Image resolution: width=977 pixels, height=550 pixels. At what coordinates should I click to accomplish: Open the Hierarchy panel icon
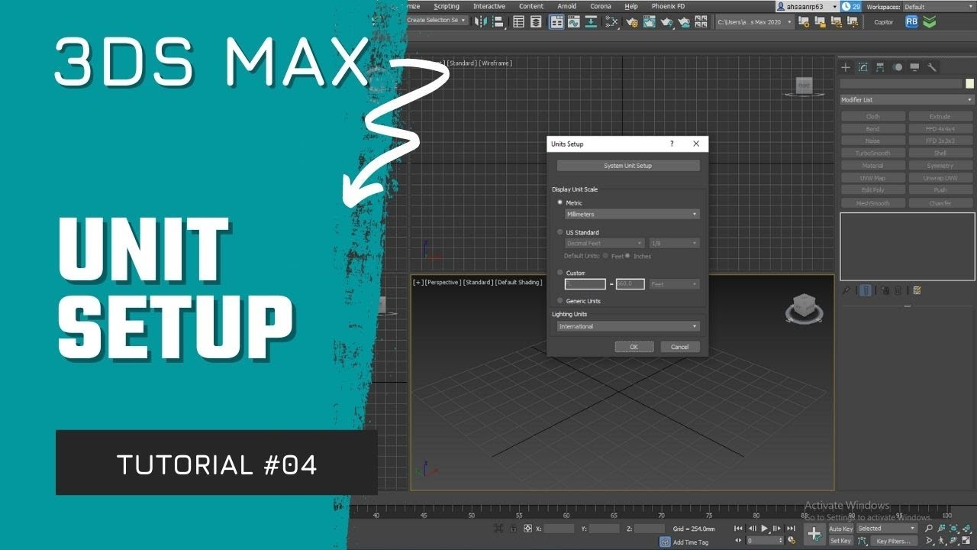[x=880, y=67]
